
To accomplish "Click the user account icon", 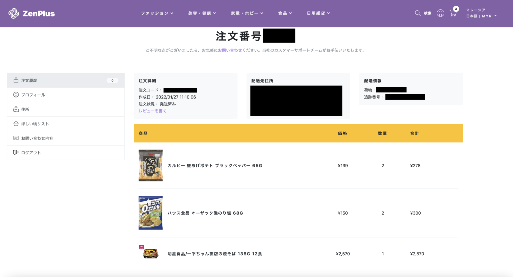I will [x=440, y=13].
